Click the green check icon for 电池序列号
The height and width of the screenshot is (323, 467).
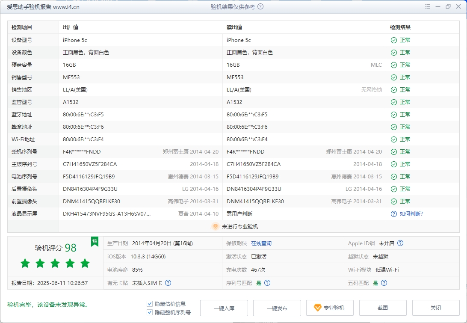pos(394,177)
